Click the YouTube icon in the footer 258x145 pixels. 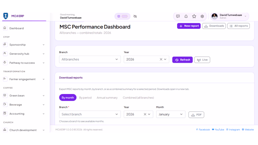pyautogui.click(x=213, y=130)
